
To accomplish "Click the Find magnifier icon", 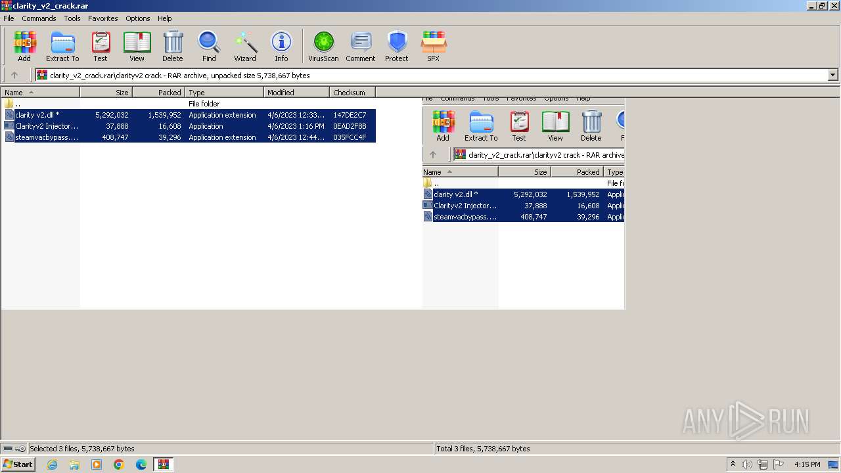I will click(x=209, y=46).
